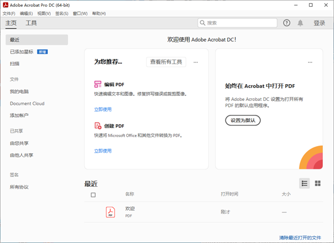Select 扫描 in the sidebar
Screen dimensions: 334x243
(x=14, y=64)
